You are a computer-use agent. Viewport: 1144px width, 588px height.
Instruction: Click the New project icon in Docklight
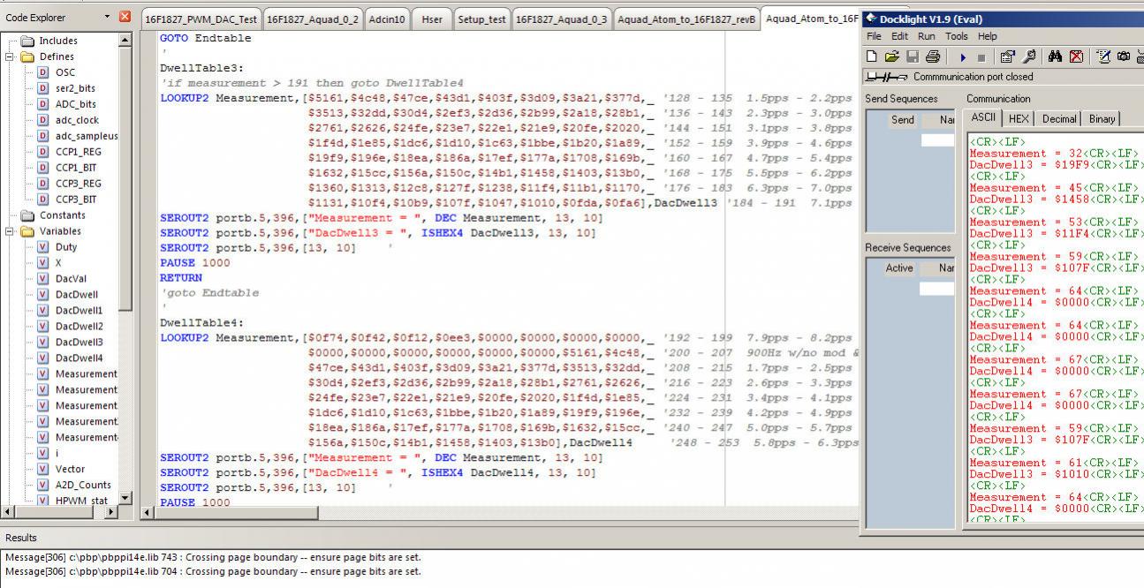tap(872, 57)
